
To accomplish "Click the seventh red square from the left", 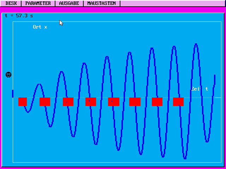I will pos(157,102).
